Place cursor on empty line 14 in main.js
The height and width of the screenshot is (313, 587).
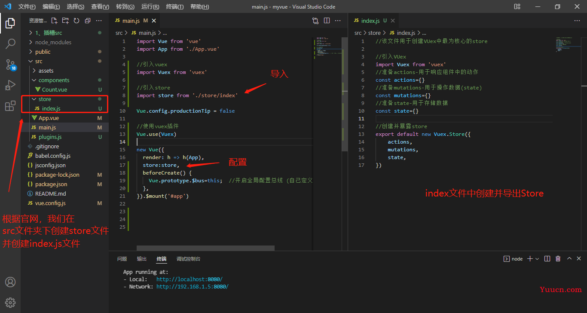coord(224,142)
